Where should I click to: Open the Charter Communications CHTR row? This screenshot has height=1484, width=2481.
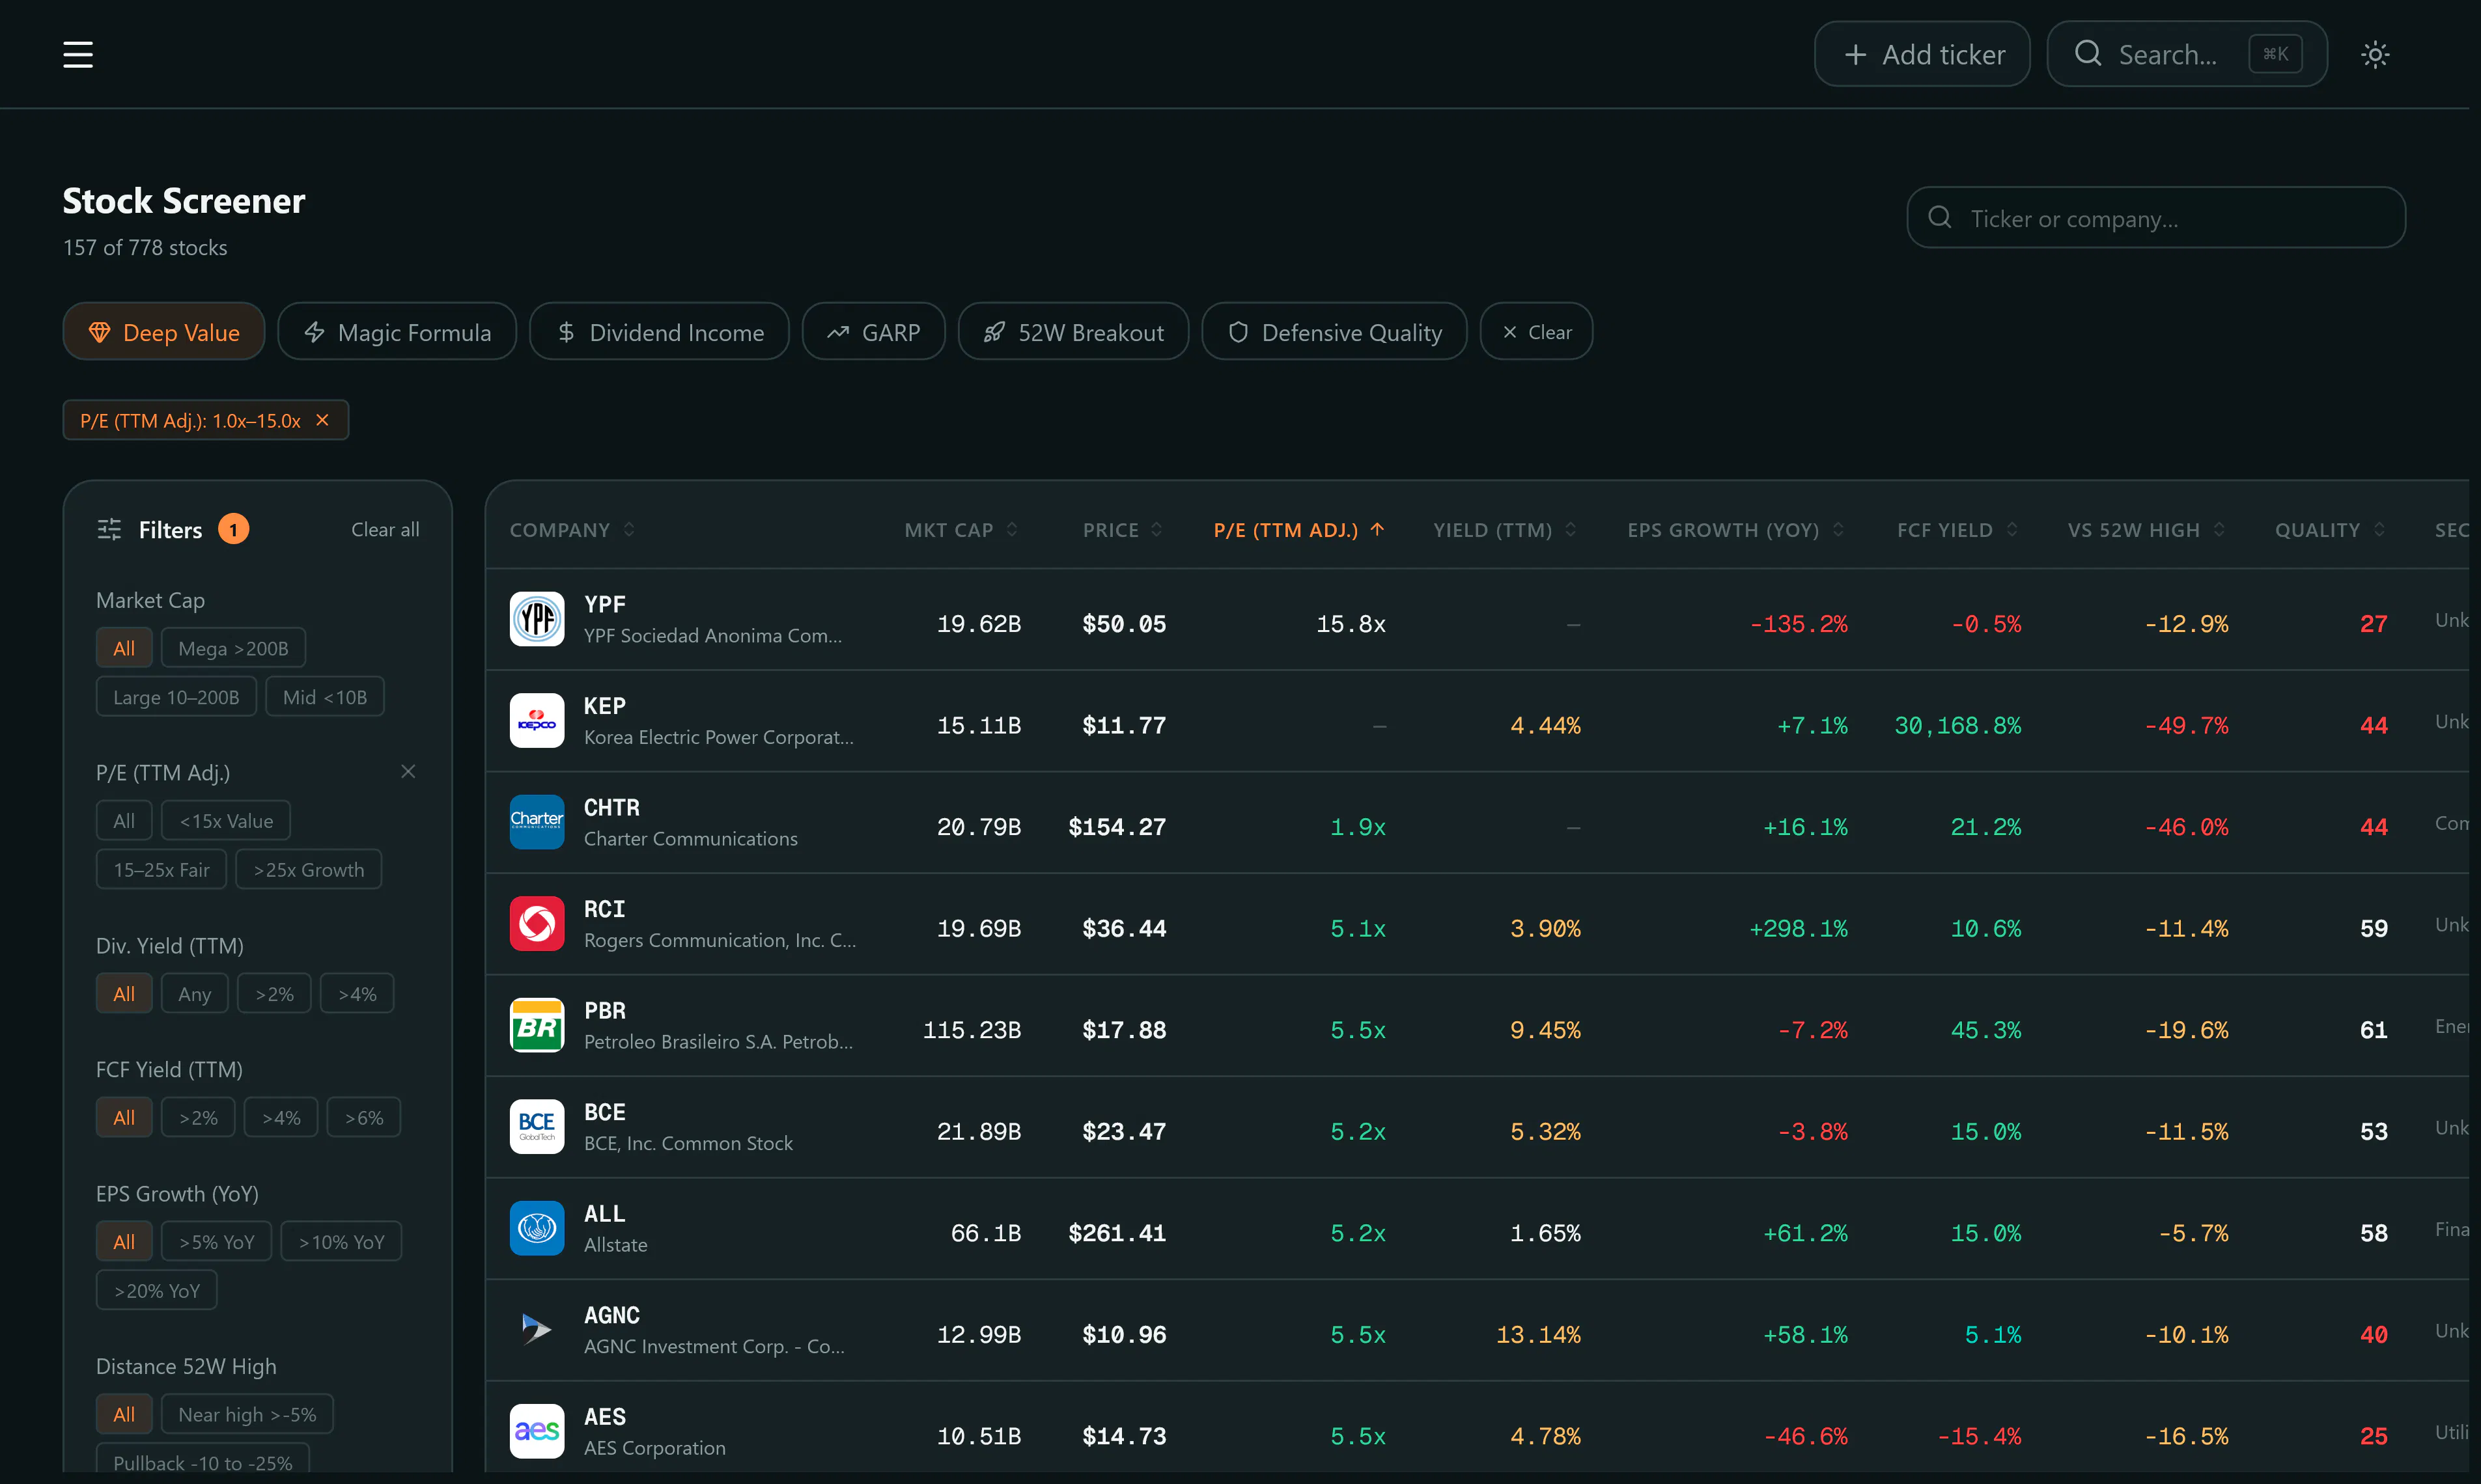coord(1477,823)
